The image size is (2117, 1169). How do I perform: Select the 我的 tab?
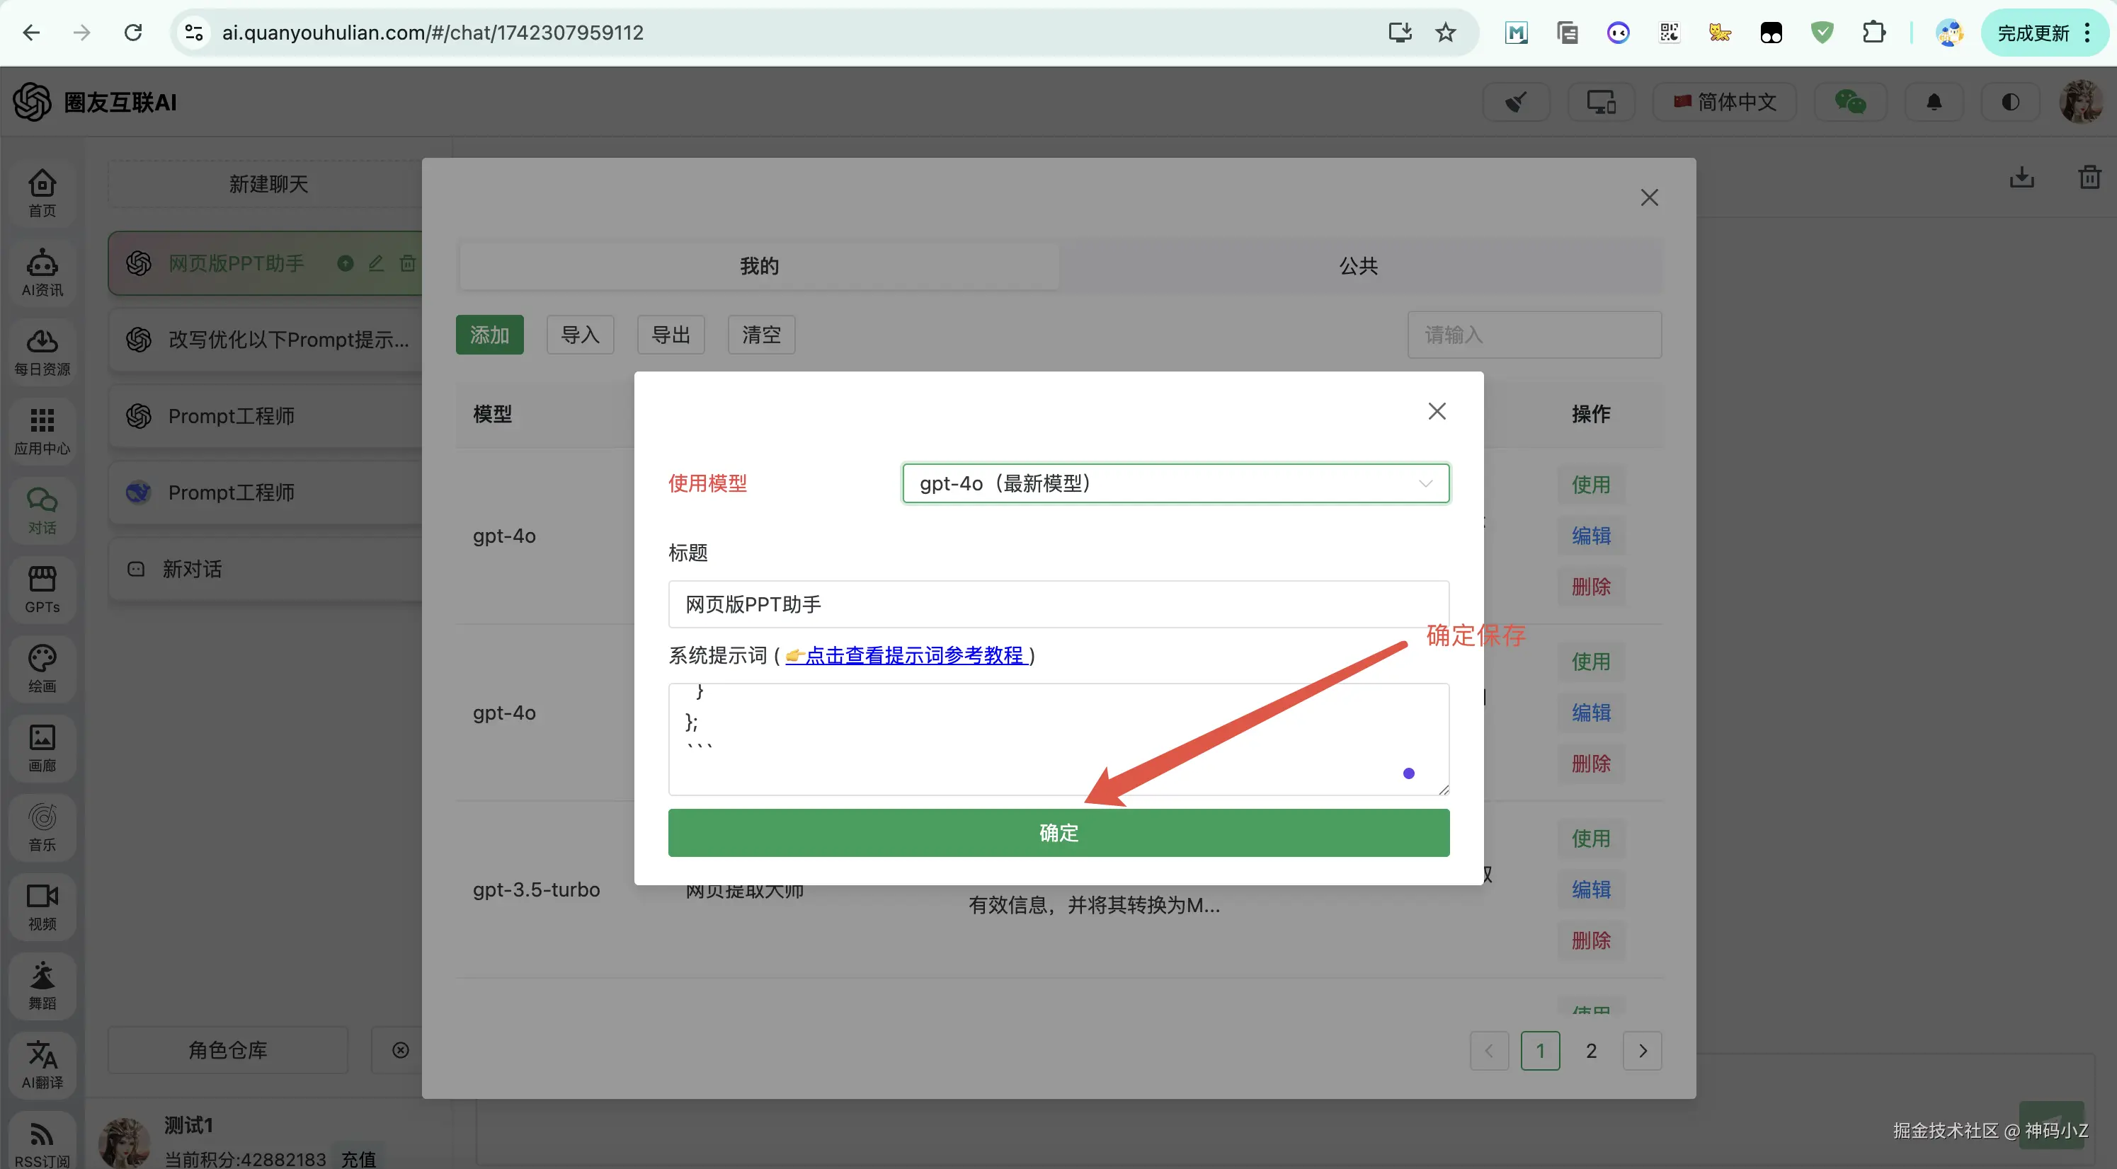tap(758, 266)
